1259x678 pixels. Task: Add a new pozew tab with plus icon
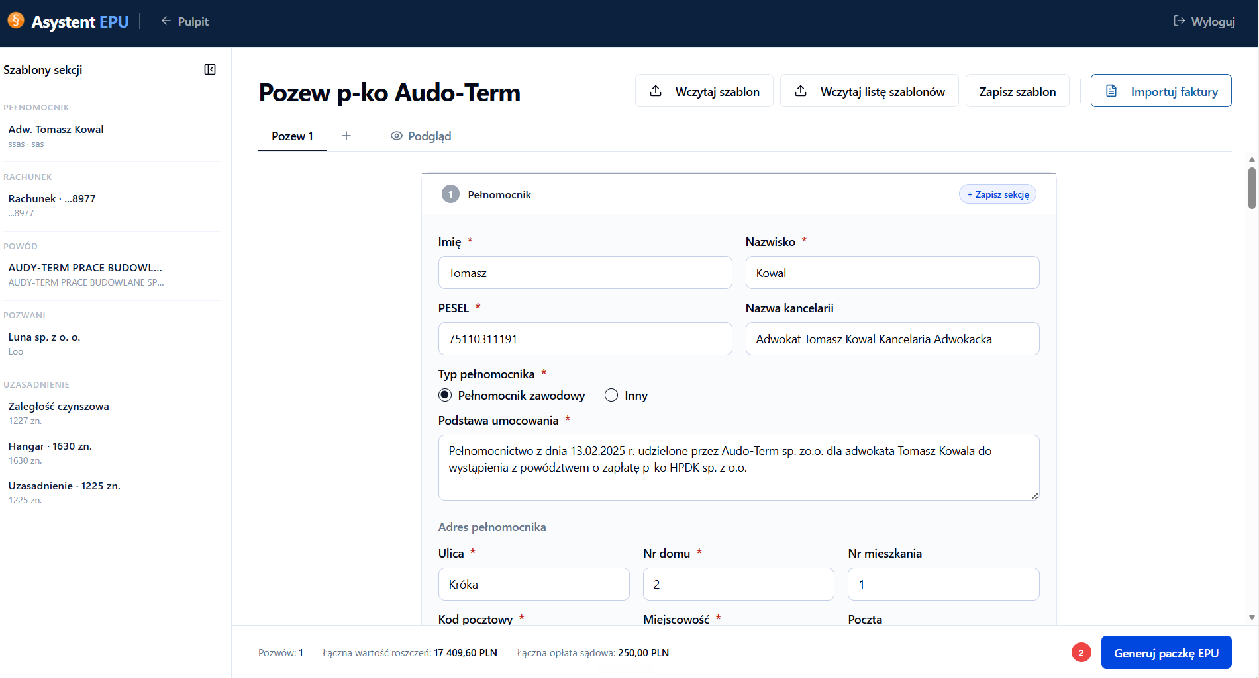[x=346, y=136]
